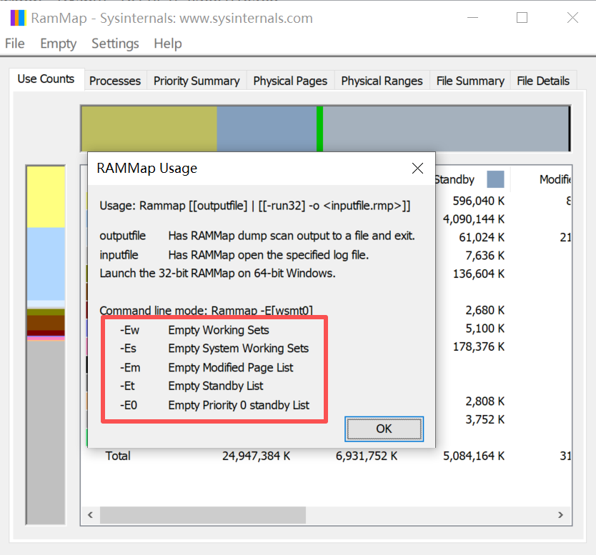This screenshot has height=555, width=596.
Task: Click the 6,931,752 K total value
Action: click(x=367, y=456)
